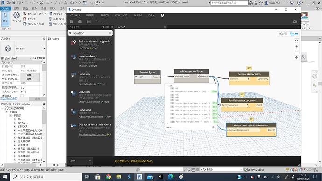Screen dimensions: 322x181
Task: Click the Dynamo camera export image icon
Action: point(294,21)
